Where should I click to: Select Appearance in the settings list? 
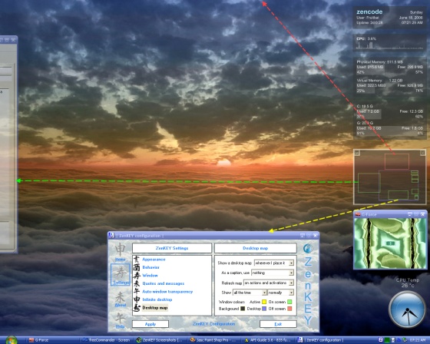tap(154, 260)
